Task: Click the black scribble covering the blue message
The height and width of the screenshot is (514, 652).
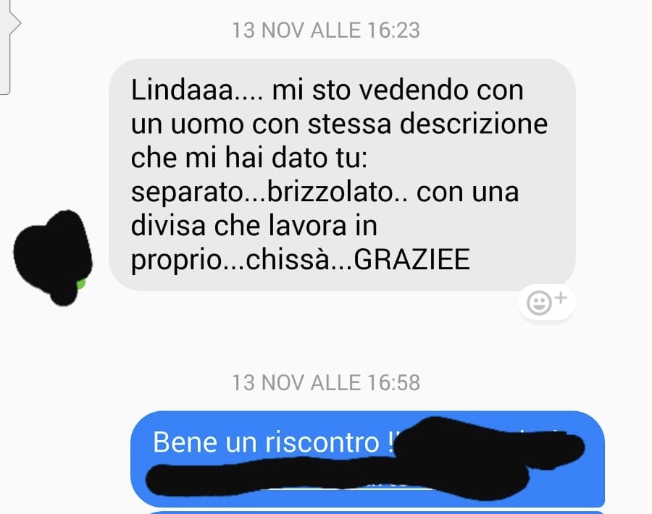Action: click(x=365, y=459)
